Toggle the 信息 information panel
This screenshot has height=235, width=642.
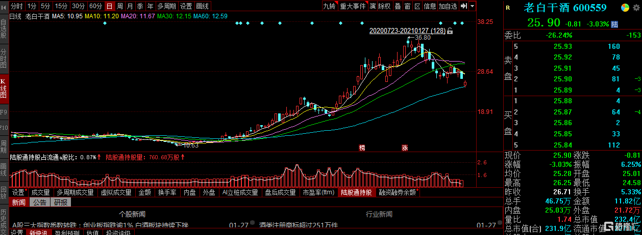[430, 6]
